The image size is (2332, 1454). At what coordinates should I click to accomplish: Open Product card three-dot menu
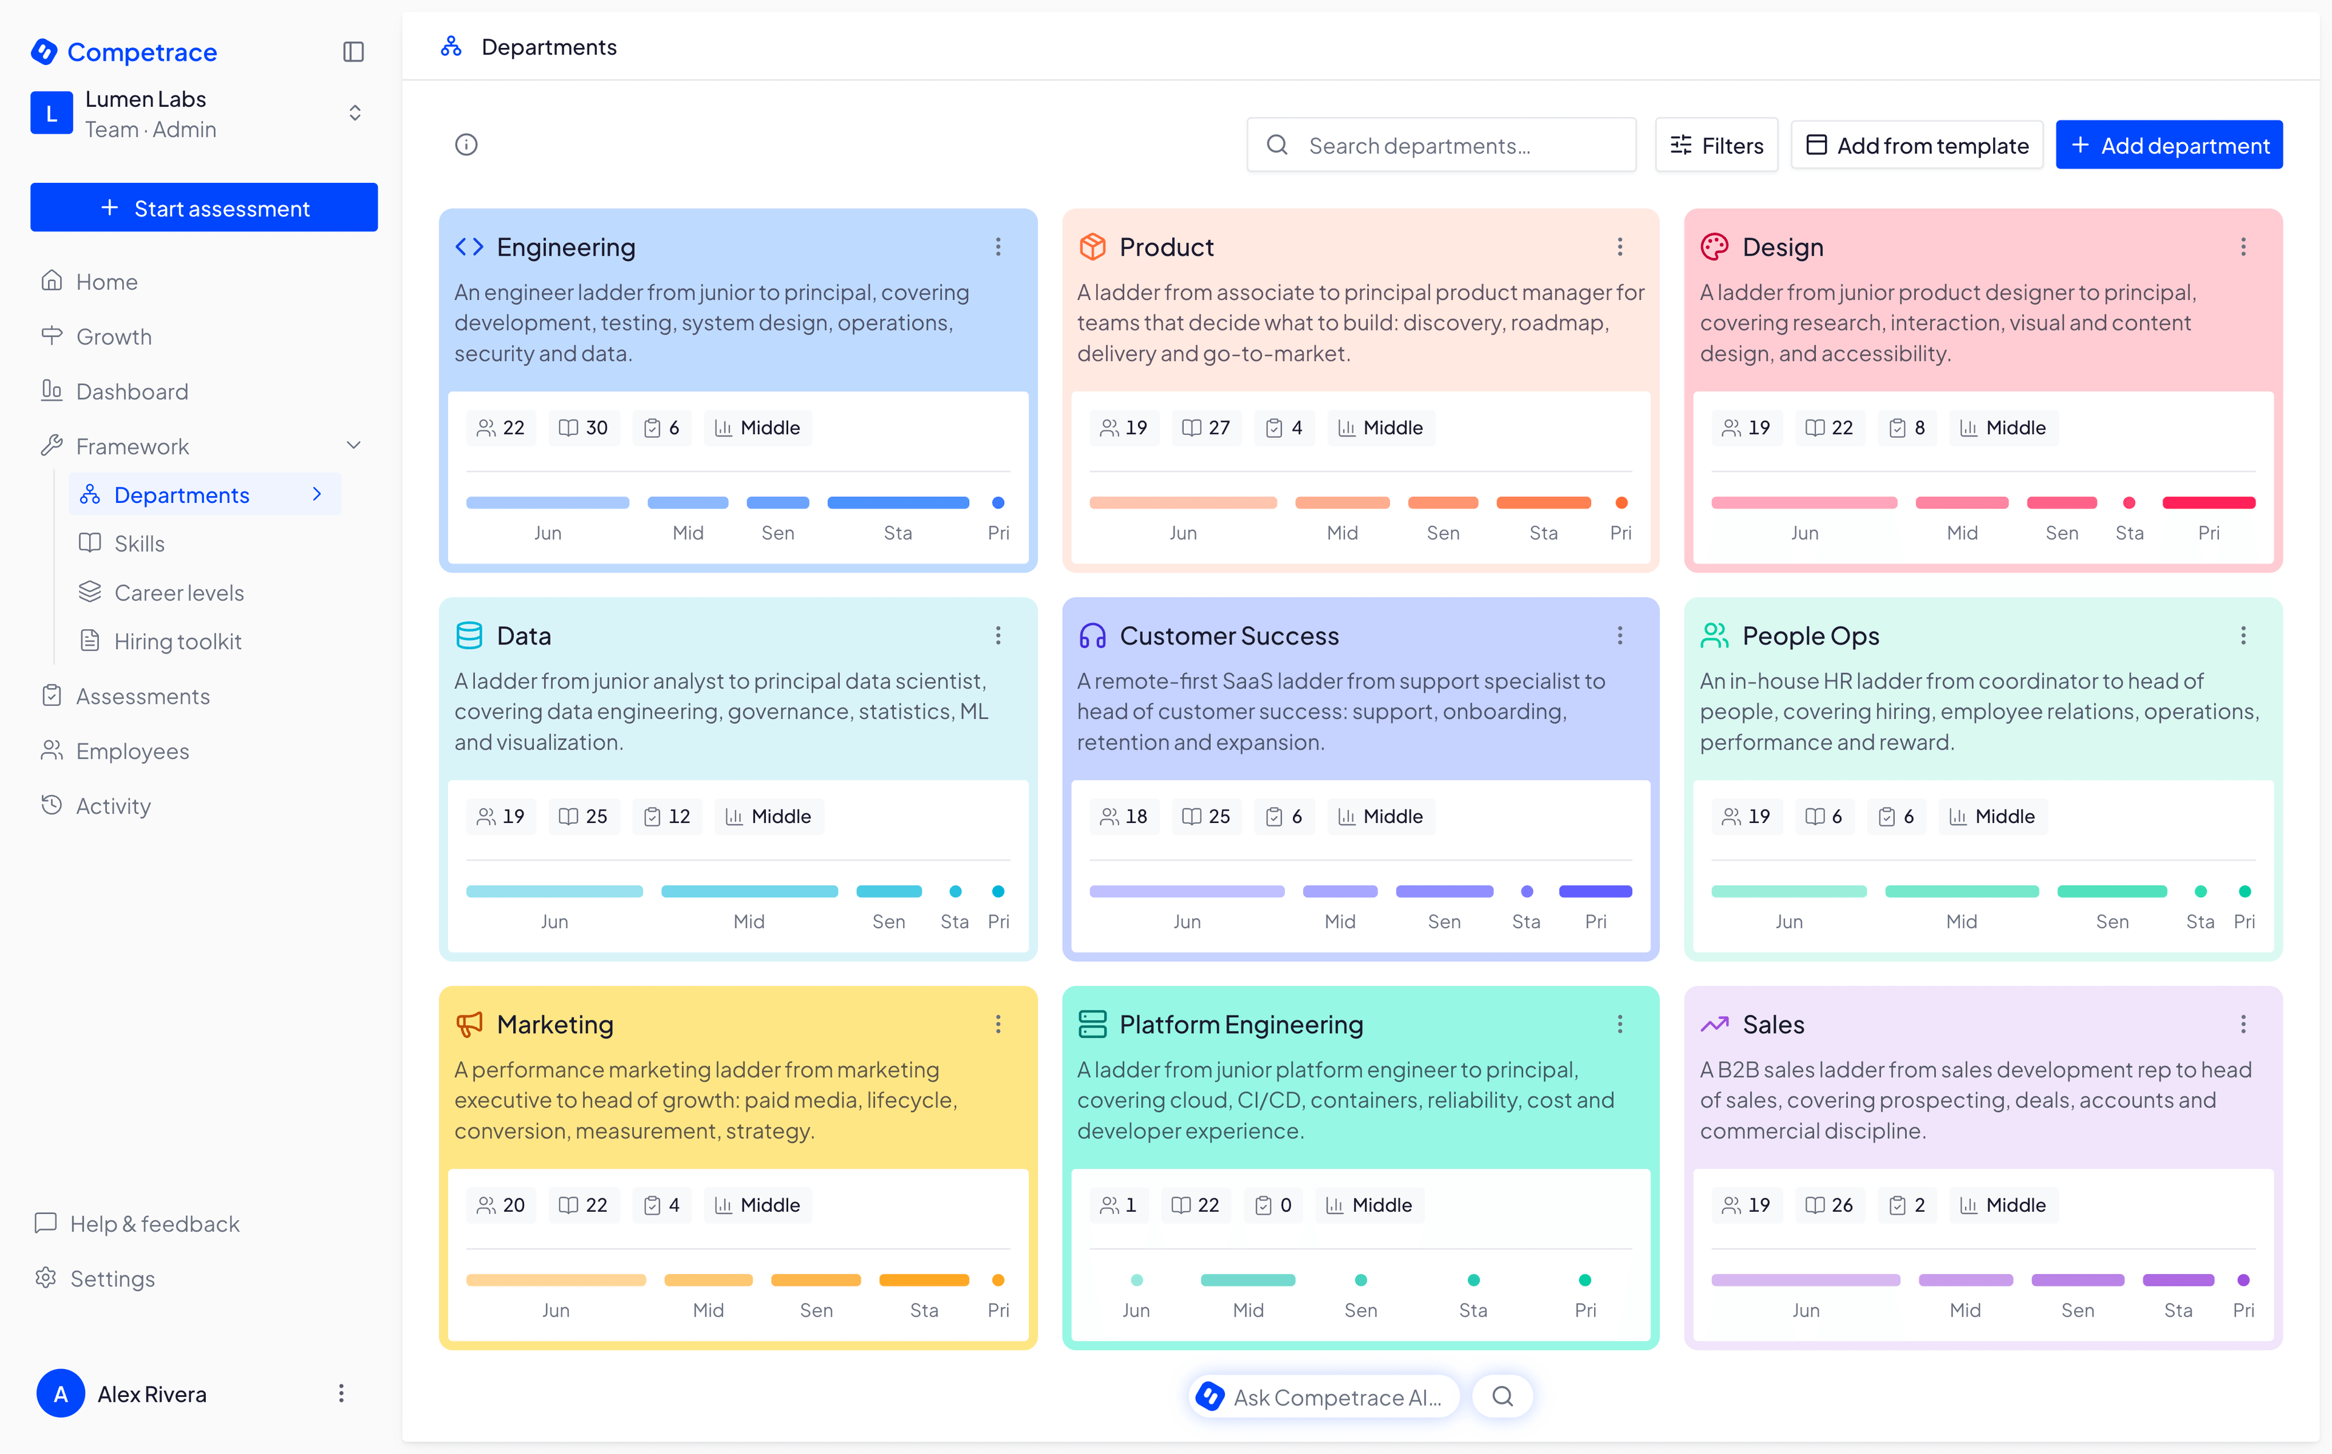click(1620, 247)
